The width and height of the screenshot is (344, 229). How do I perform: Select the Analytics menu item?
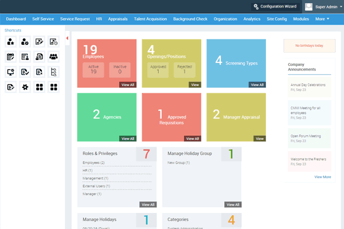click(x=251, y=19)
